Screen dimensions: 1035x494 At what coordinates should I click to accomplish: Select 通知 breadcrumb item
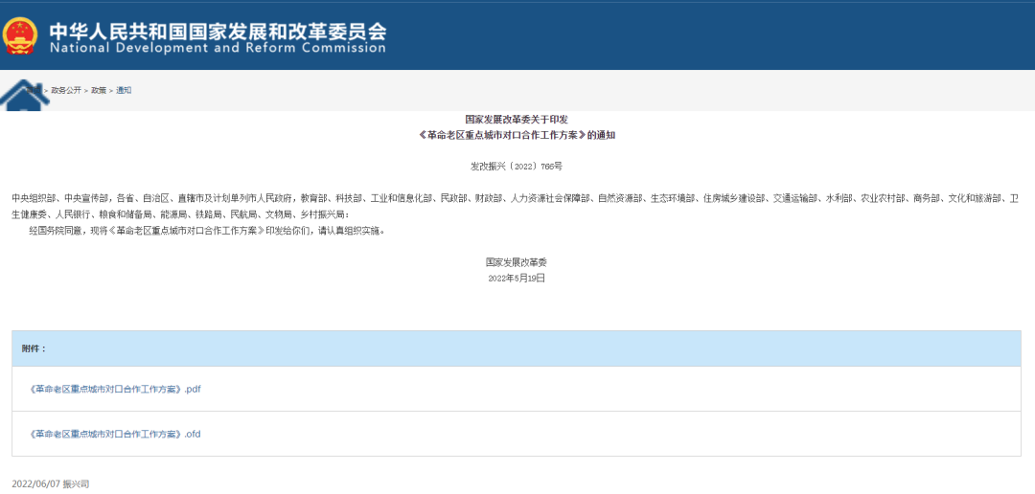pyautogui.click(x=124, y=90)
